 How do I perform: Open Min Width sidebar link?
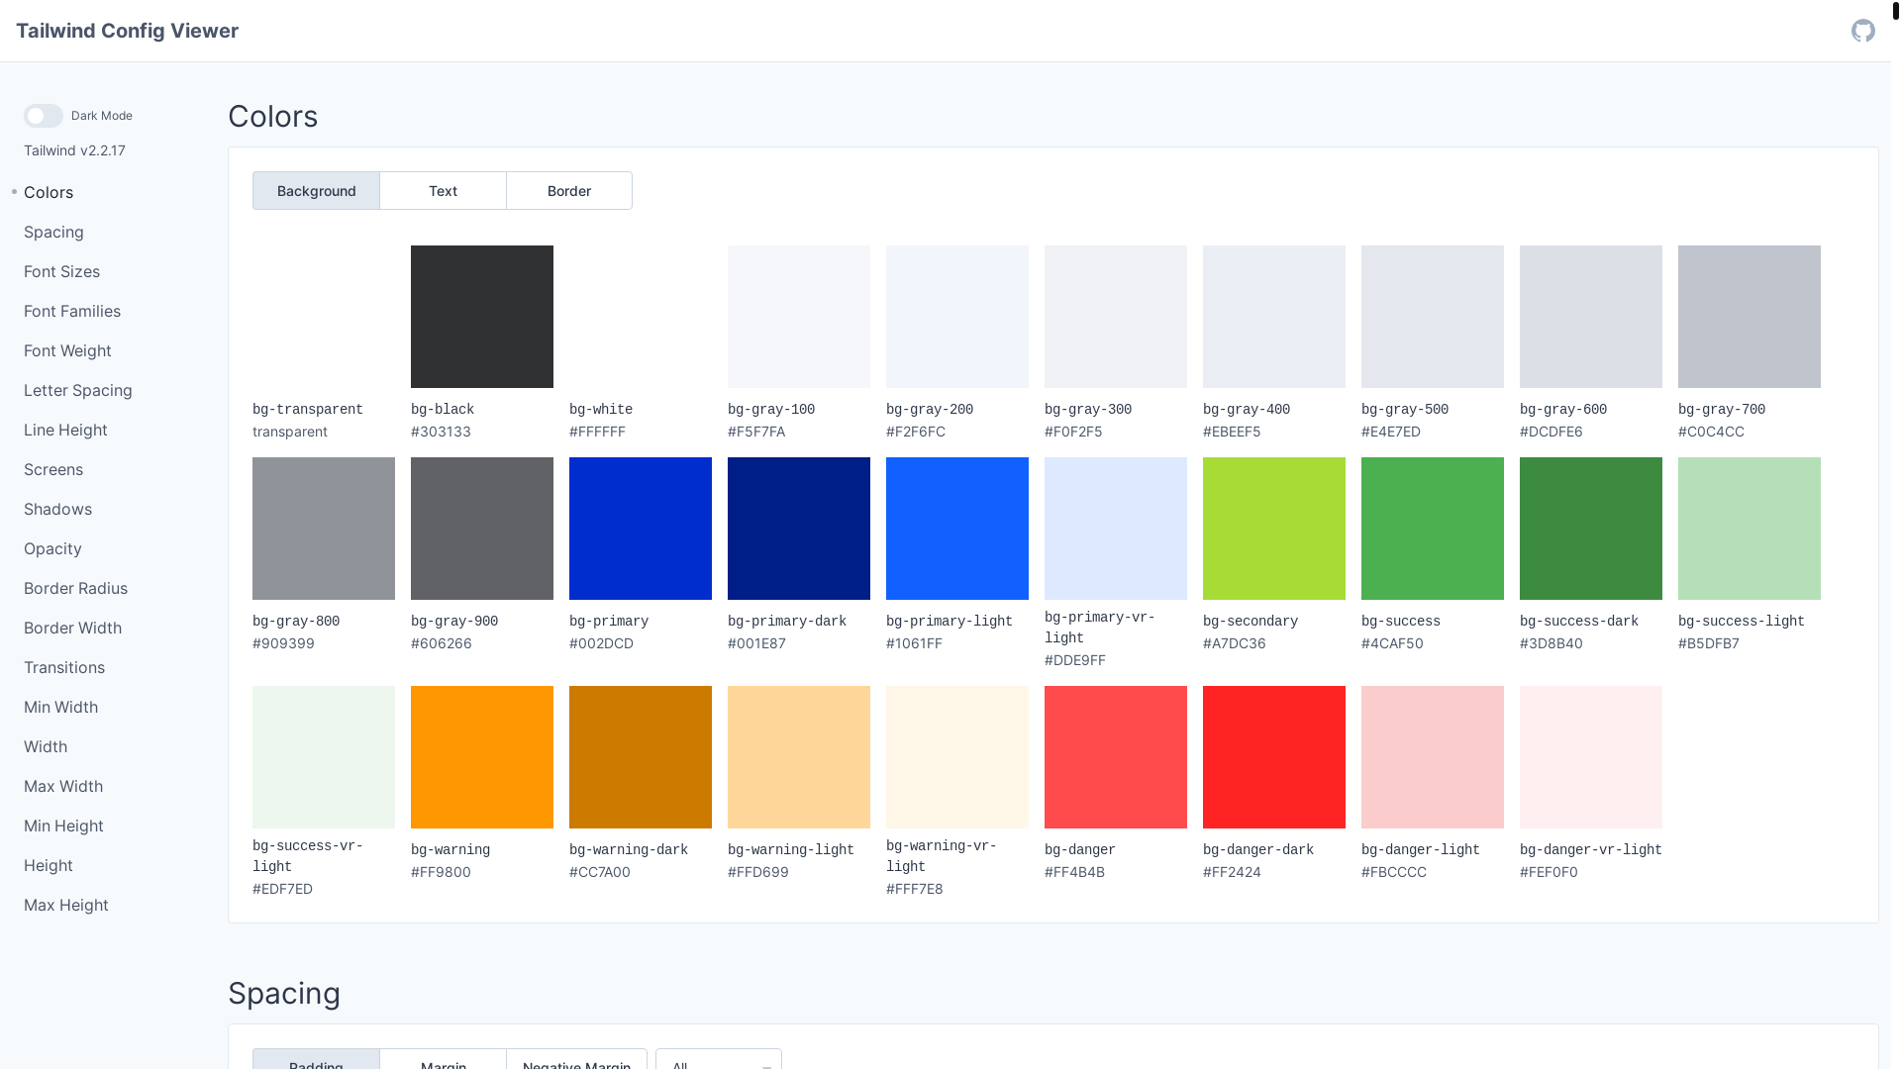click(60, 707)
